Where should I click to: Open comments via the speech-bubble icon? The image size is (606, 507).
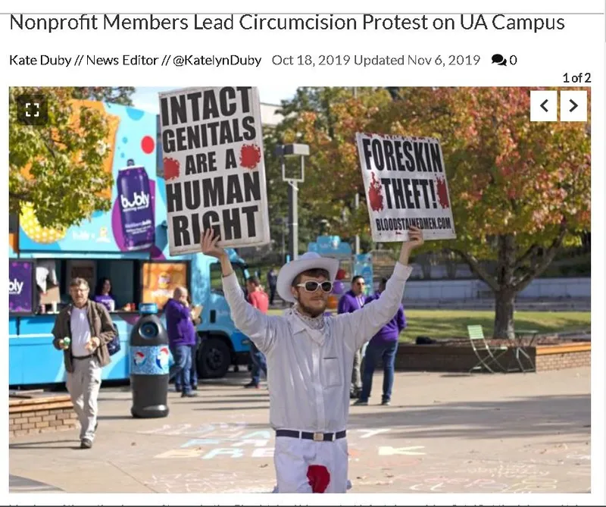498,61
